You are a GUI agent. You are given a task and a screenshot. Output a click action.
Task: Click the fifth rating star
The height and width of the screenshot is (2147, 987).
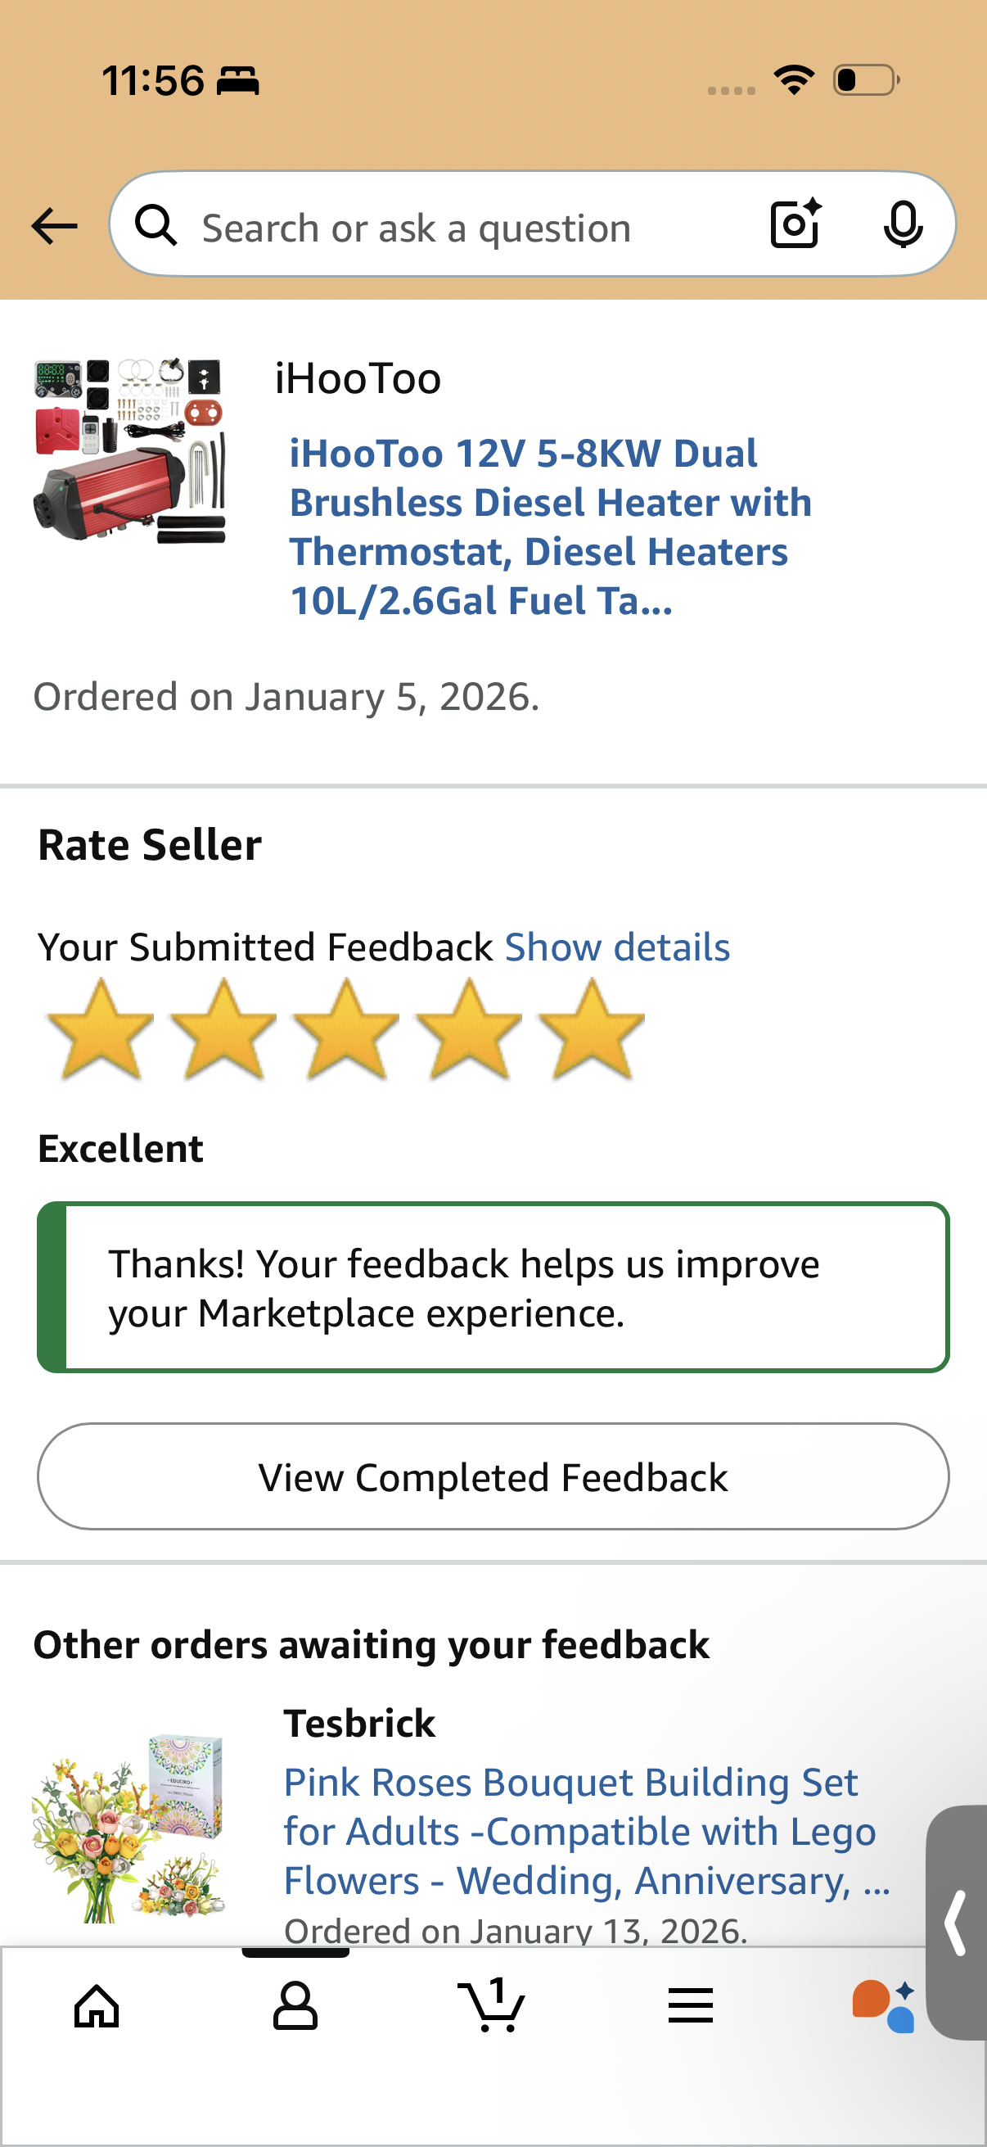tap(592, 1030)
